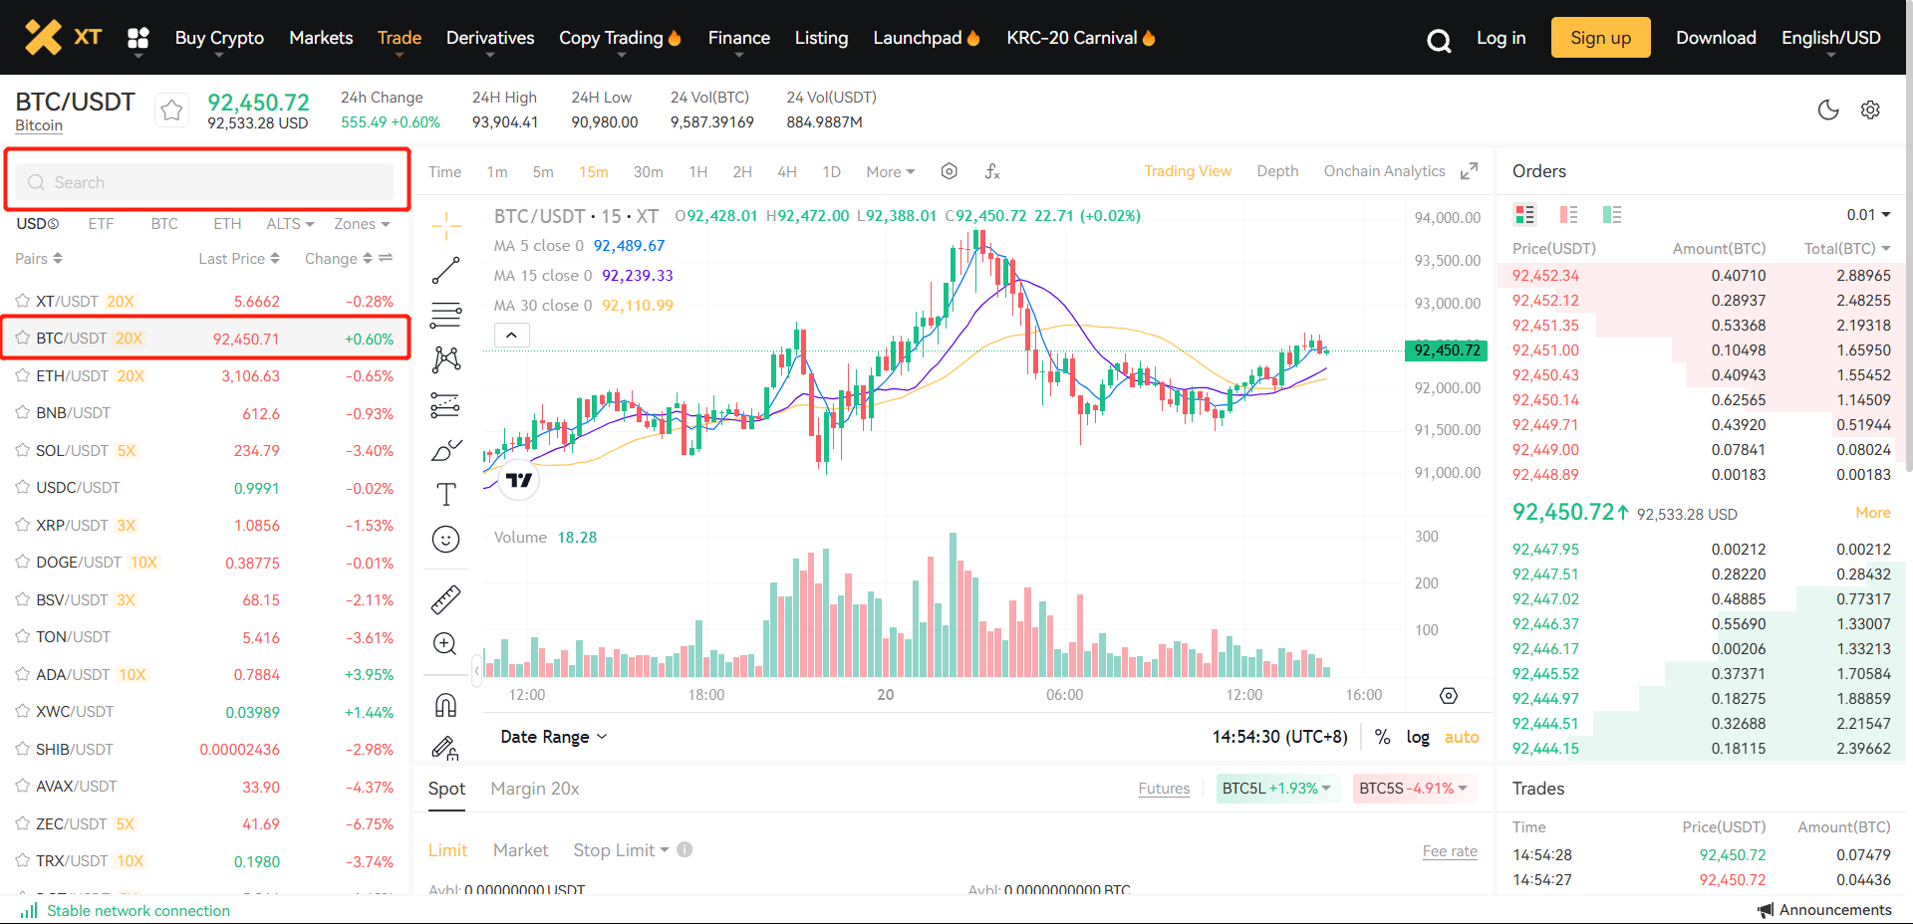Toggle dark mode with moon icon
This screenshot has width=1913, height=924.
coord(1828,110)
